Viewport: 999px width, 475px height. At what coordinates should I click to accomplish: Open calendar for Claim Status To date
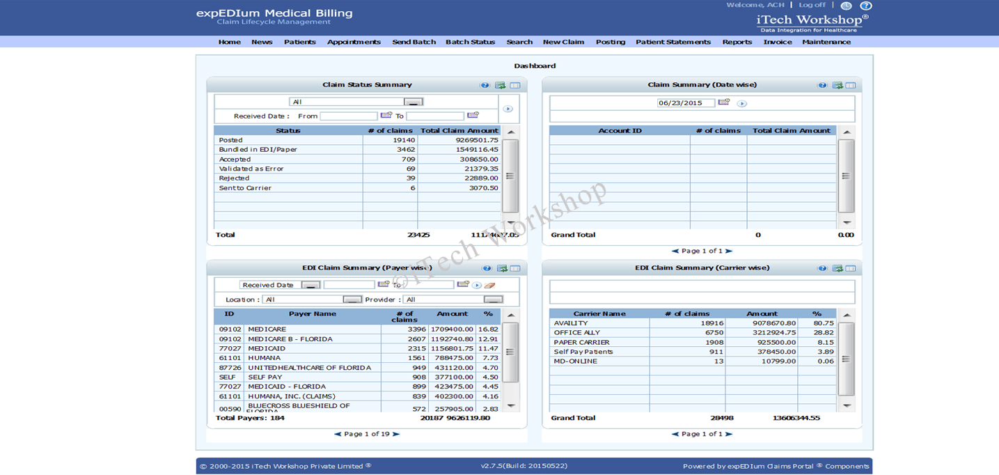[x=473, y=116]
